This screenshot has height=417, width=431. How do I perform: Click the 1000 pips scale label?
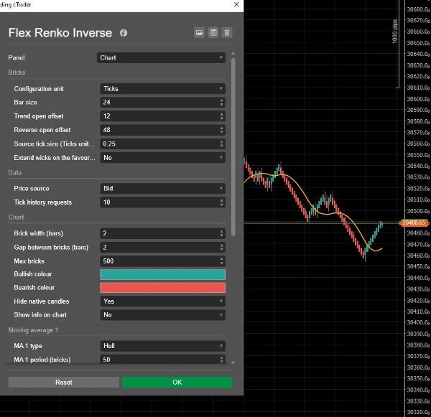pos(395,32)
